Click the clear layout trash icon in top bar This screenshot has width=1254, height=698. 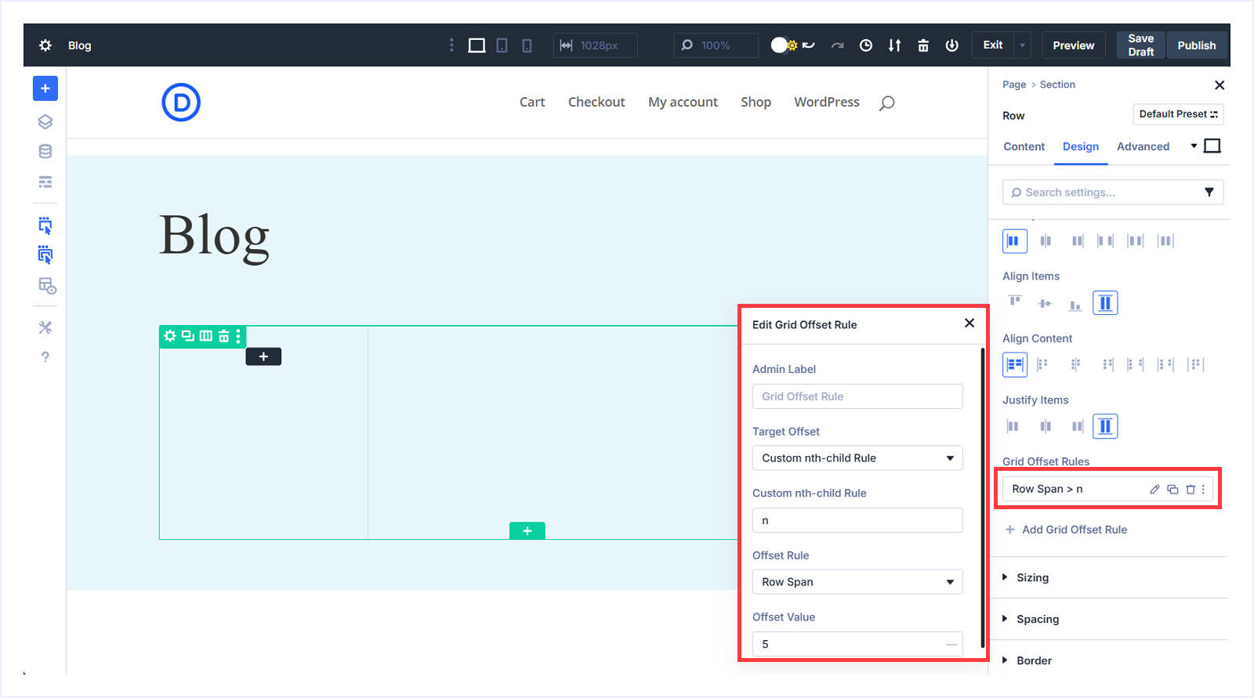(x=923, y=45)
